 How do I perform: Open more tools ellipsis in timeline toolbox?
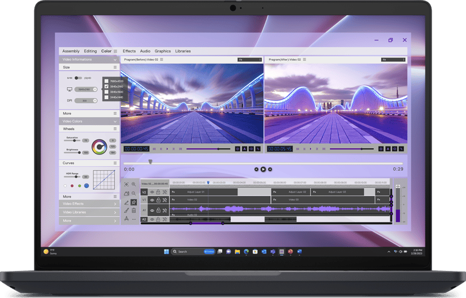pyautogui.click(x=134, y=219)
